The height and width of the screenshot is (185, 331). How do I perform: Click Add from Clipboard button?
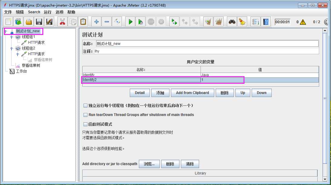[x=192, y=93]
